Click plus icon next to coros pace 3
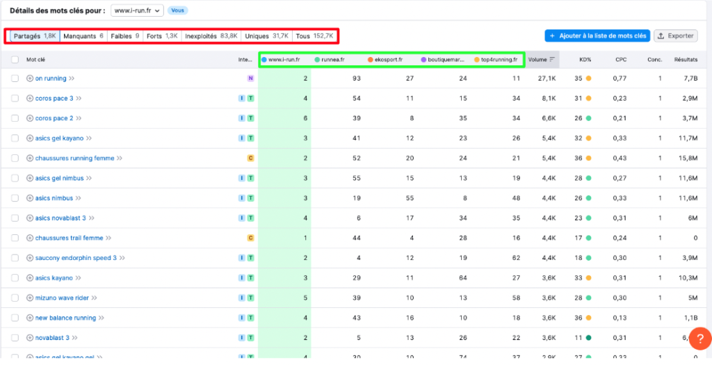Viewport: 712px width, 365px height. (30, 99)
